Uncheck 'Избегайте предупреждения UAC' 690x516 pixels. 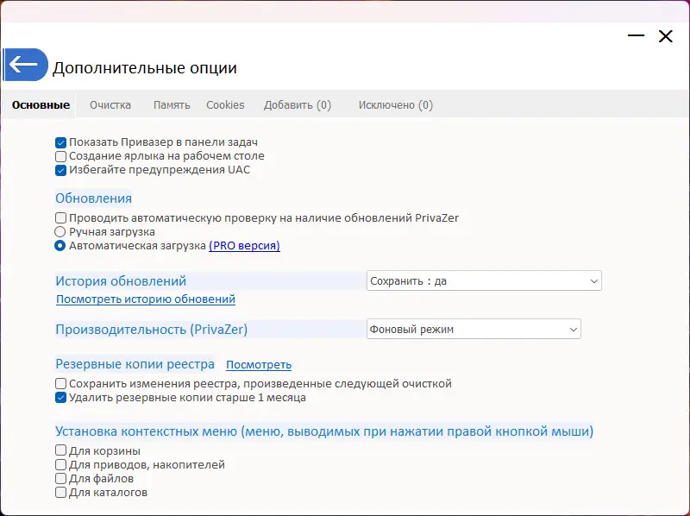60,170
